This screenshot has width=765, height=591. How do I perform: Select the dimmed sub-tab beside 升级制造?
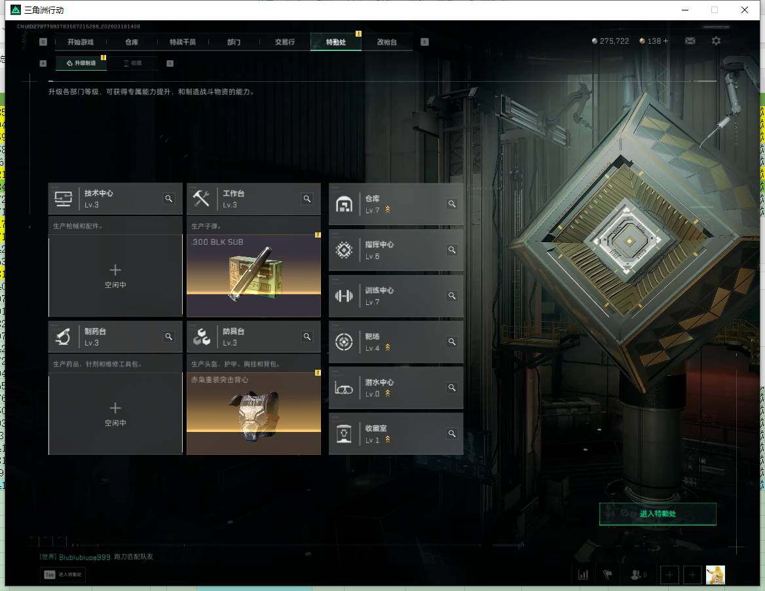tap(132, 63)
